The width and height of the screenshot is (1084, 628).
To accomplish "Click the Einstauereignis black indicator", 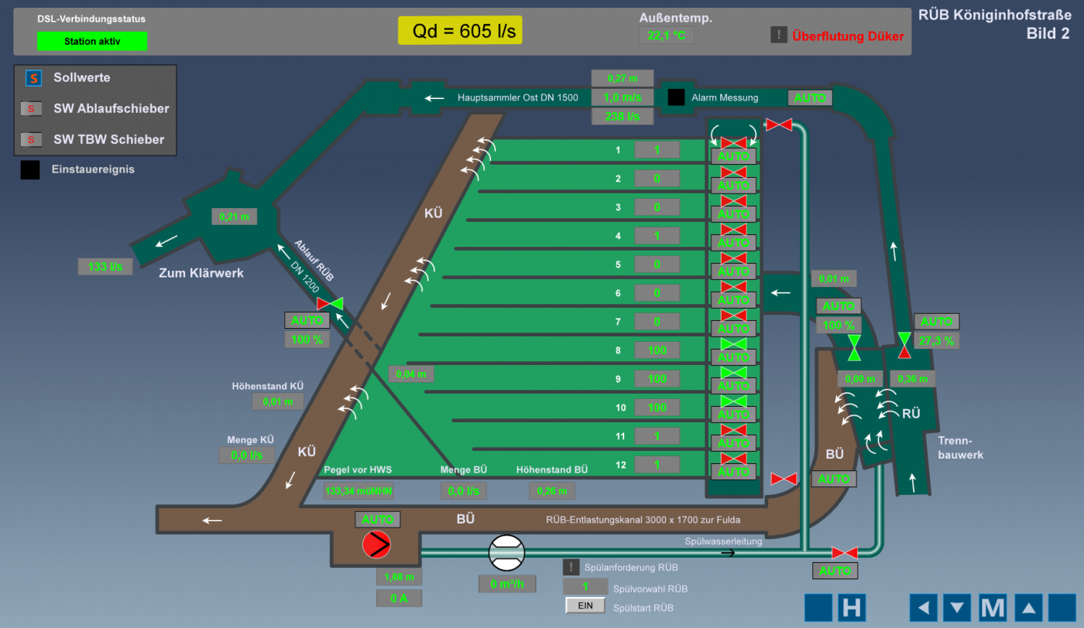I will coord(30,170).
